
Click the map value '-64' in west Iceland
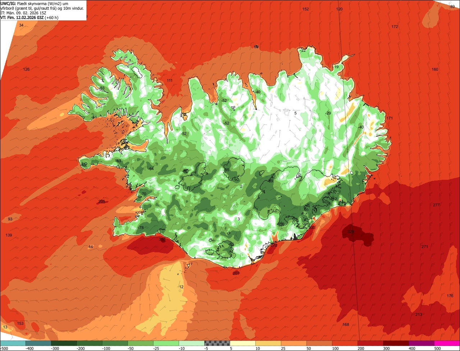tap(151, 169)
